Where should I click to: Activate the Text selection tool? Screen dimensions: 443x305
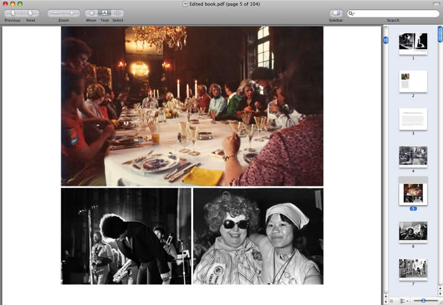[104, 13]
